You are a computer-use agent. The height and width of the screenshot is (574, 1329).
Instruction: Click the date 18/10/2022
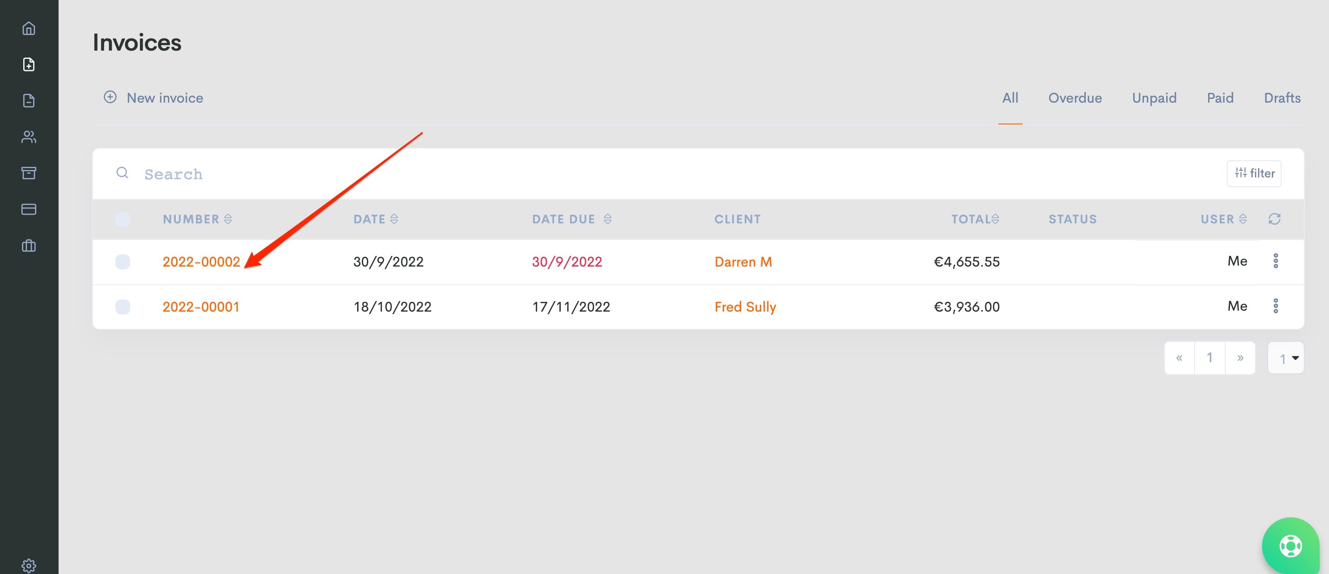click(x=392, y=307)
